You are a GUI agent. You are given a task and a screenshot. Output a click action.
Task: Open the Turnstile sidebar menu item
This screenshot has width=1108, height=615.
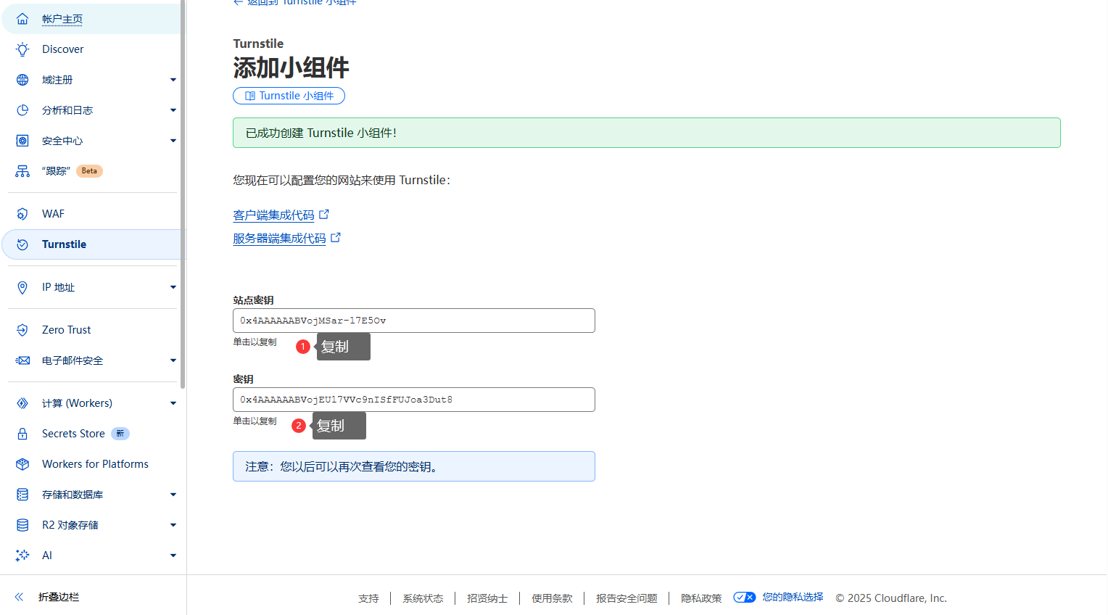(64, 244)
